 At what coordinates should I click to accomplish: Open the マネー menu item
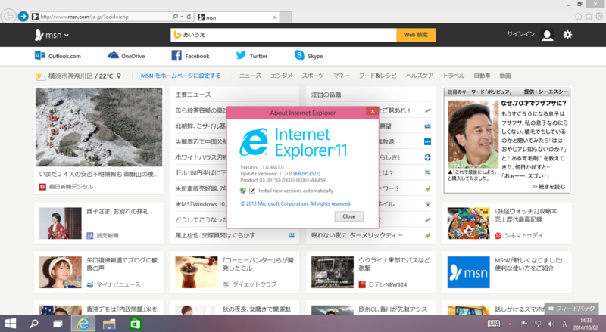pyautogui.click(x=342, y=76)
